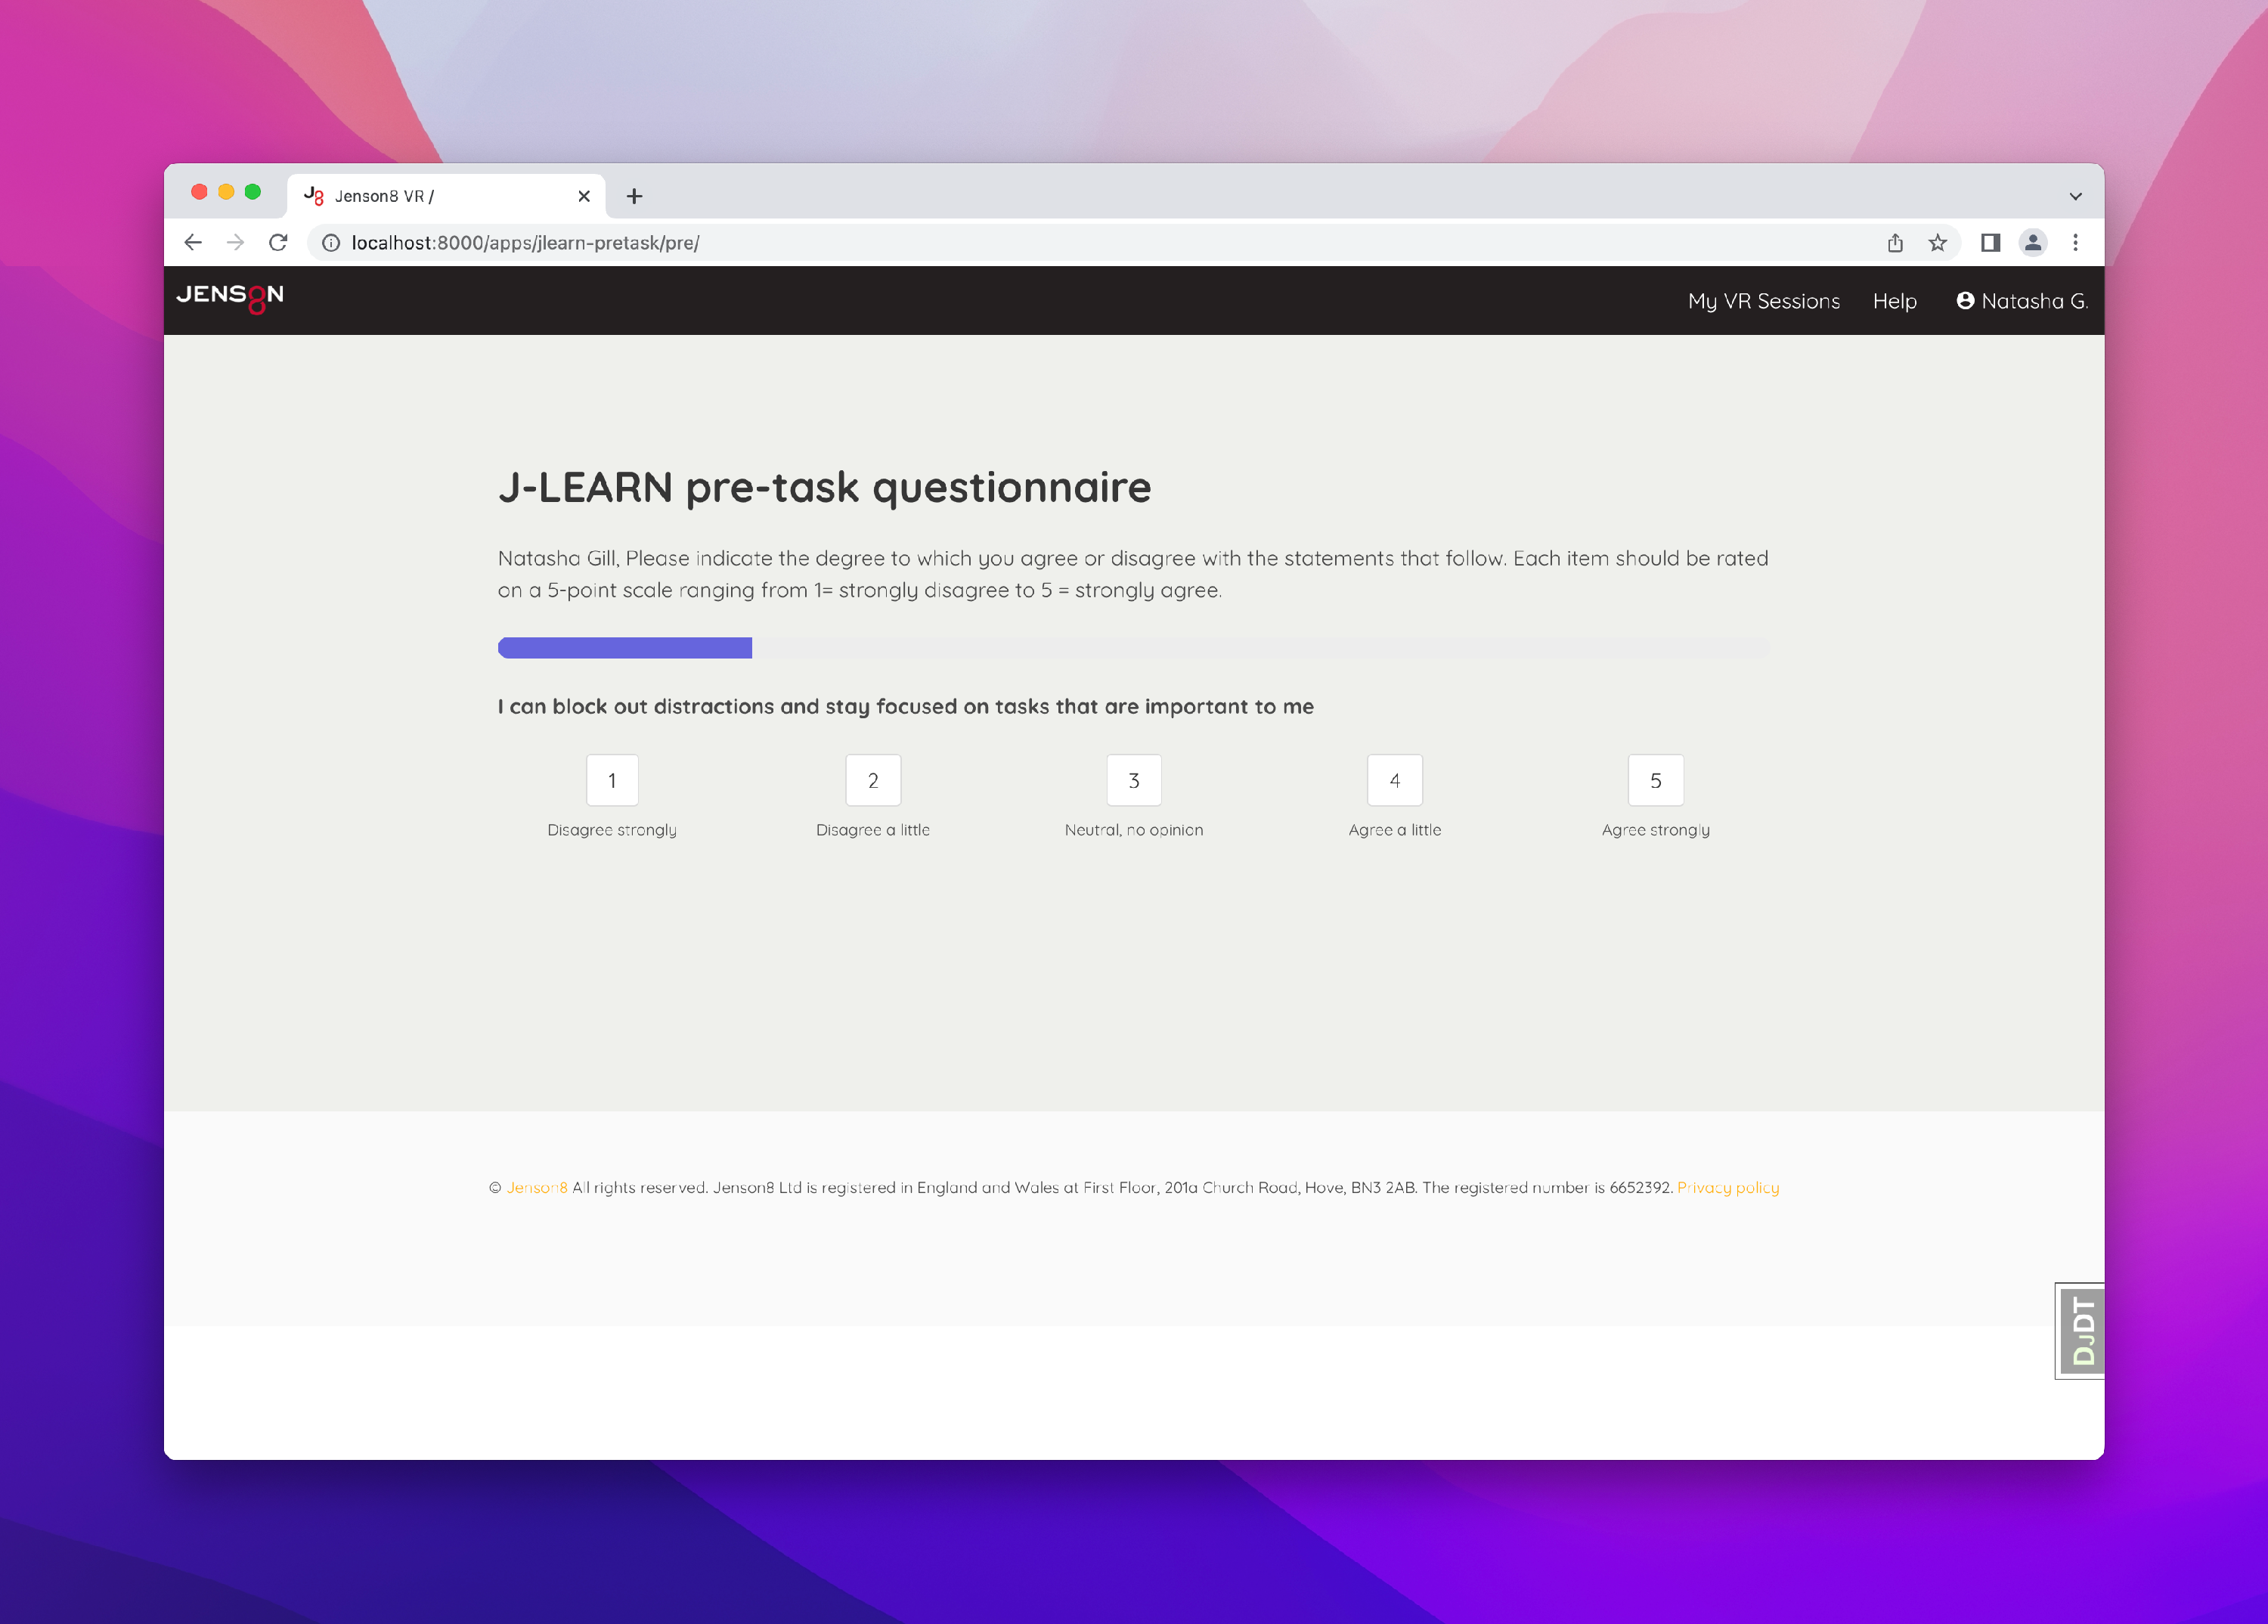Select rating 5 Agree strongly
The height and width of the screenshot is (1624, 2268).
point(1656,780)
